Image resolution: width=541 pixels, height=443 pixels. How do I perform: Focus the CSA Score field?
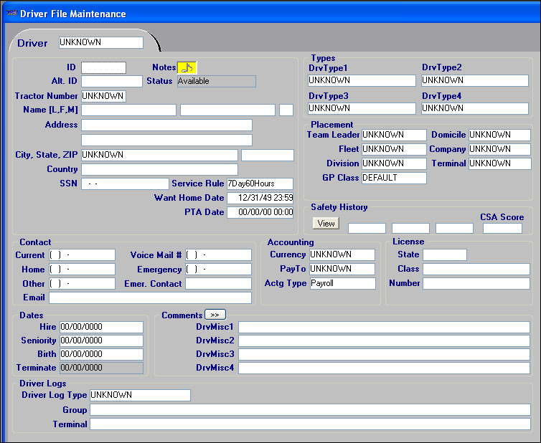point(502,229)
